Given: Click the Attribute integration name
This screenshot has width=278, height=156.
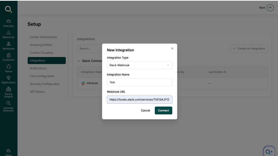Looking at the screenshot, I should pyautogui.click(x=92, y=83).
